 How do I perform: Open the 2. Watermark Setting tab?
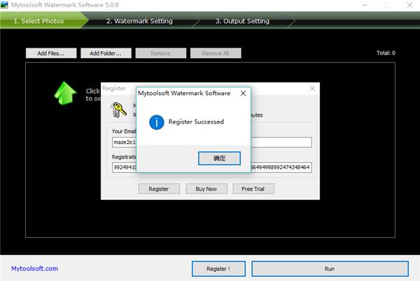tap(139, 21)
